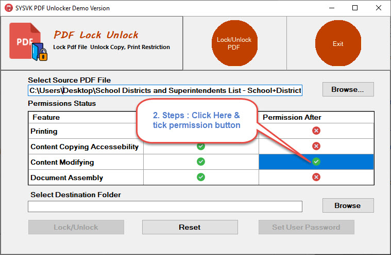Click the Feature column header

[x=46, y=117]
